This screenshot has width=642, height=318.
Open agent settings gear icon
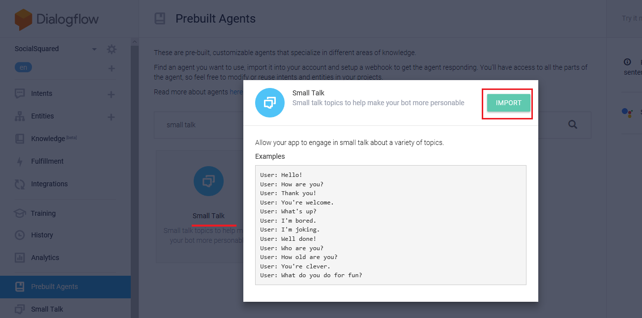[112, 49]
